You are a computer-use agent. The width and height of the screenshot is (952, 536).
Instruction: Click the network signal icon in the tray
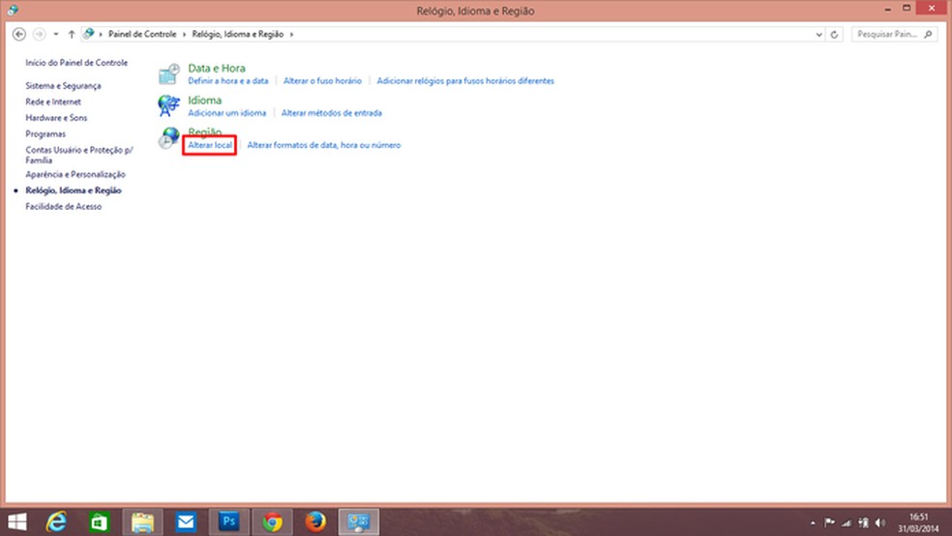847,522
